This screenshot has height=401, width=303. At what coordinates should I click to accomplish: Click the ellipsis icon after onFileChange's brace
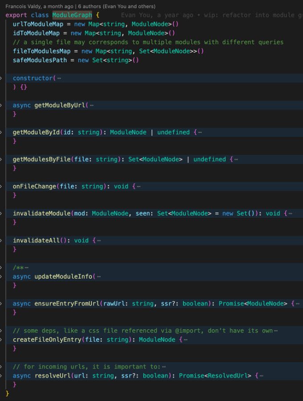pos(139,187)
